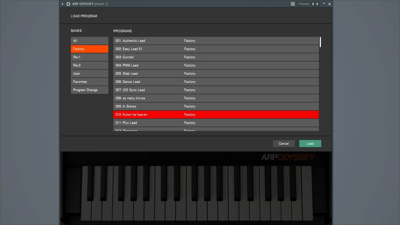Choose program 002: Easy Lead 01
The image size is (400, 225).
click(216, 49)
